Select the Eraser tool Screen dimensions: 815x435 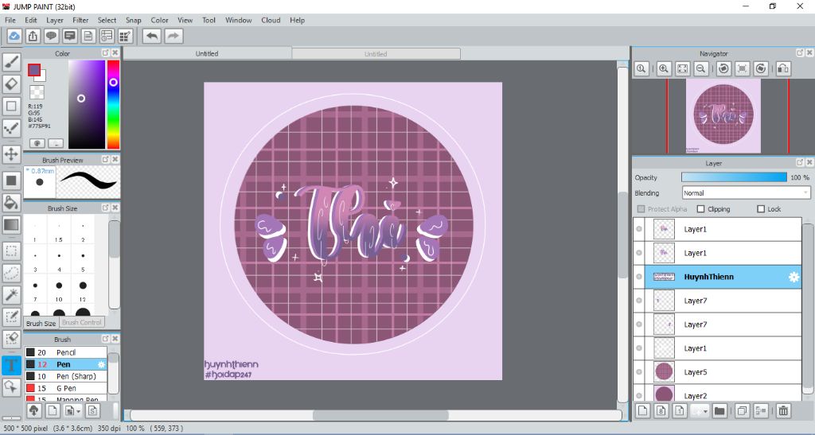[11, 84]
